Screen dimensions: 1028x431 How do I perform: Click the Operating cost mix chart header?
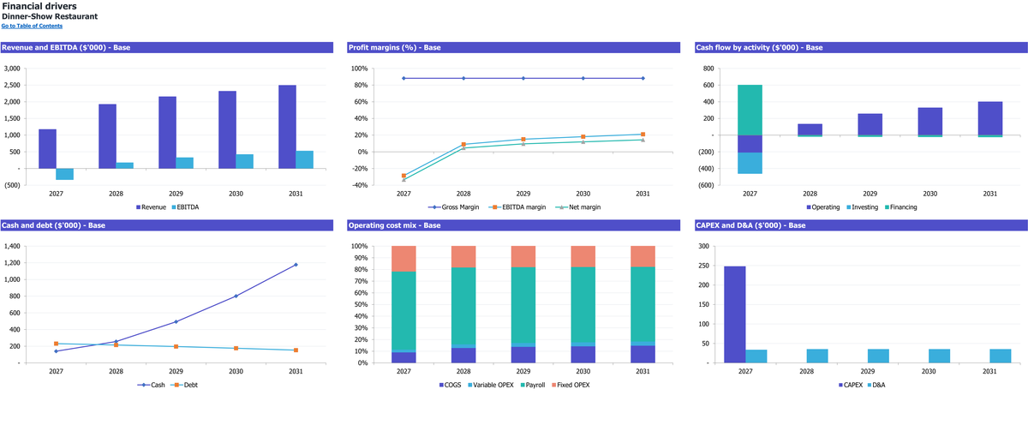[x=514, y=224]
